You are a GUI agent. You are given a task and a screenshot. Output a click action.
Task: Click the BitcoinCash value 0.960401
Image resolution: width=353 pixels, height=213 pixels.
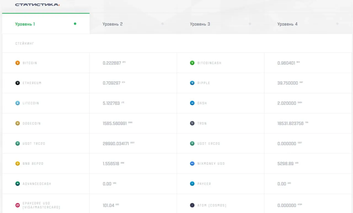pos(286,63)
